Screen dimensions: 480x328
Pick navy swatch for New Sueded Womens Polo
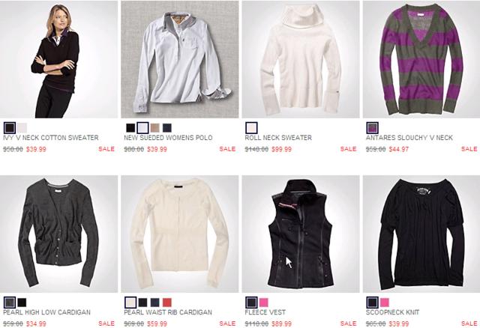167,128
